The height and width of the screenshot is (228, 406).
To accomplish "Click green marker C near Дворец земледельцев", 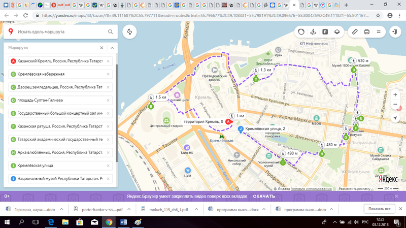I will pyautogui.click(x=256, y=79).
